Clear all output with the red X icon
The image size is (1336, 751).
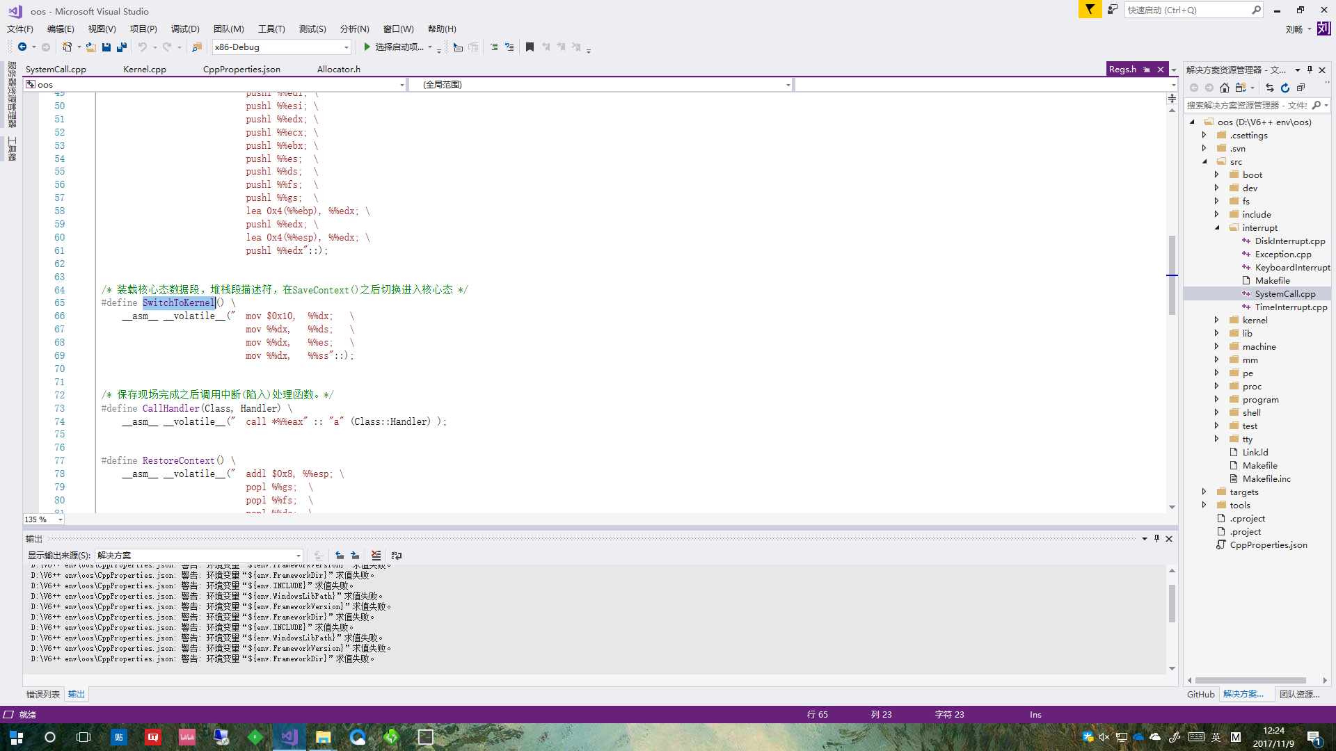coord(376,556)
